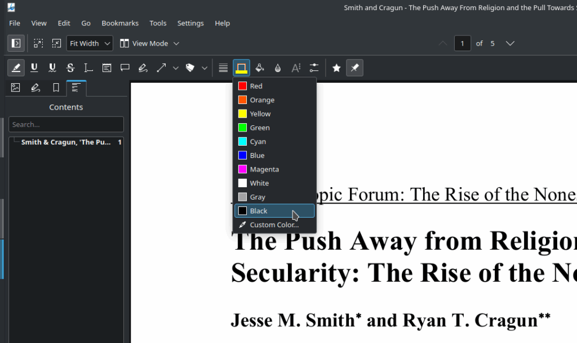Open the Bookmarks menu
Image resolution: width=577 pixels, height=343 pixels.
[120, 23]
